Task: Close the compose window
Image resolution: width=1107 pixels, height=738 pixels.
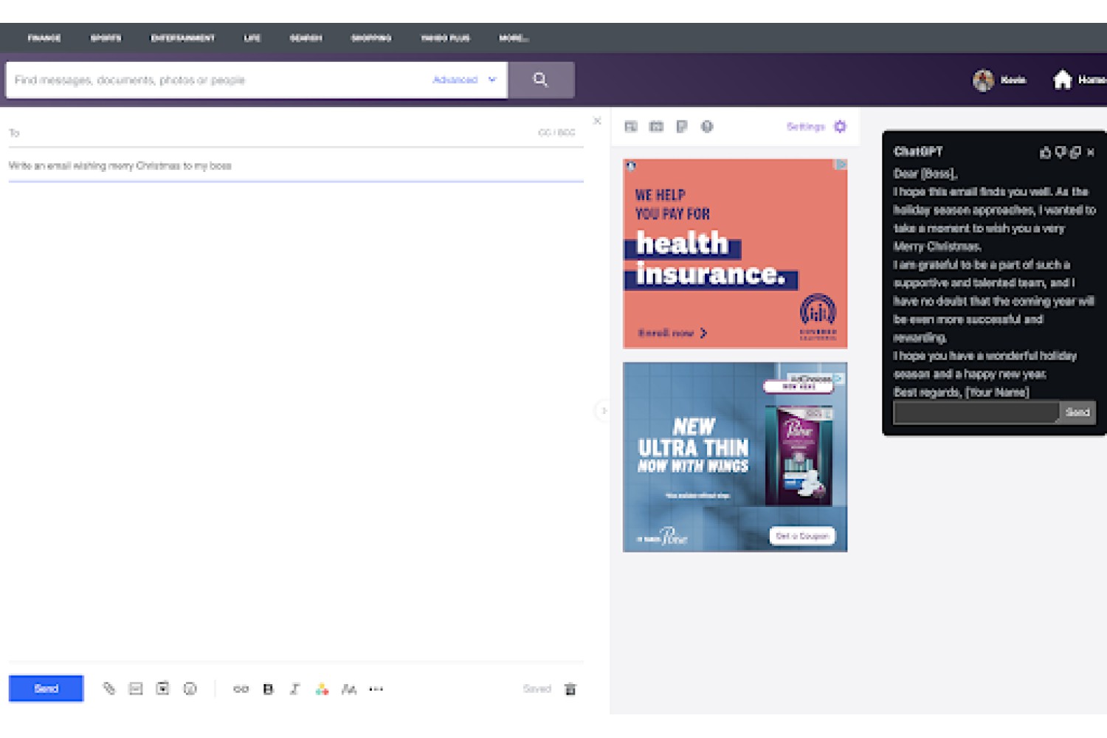Action: pos(597,120)
